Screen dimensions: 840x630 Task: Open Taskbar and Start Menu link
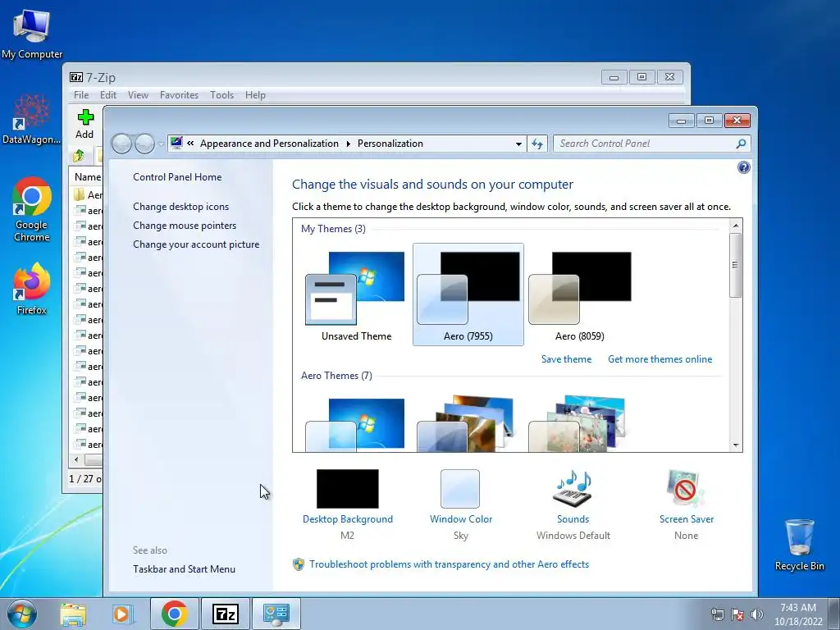[x=184, y=569]
